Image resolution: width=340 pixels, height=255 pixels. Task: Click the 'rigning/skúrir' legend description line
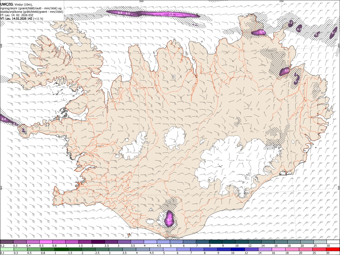(x=31, y=8)
